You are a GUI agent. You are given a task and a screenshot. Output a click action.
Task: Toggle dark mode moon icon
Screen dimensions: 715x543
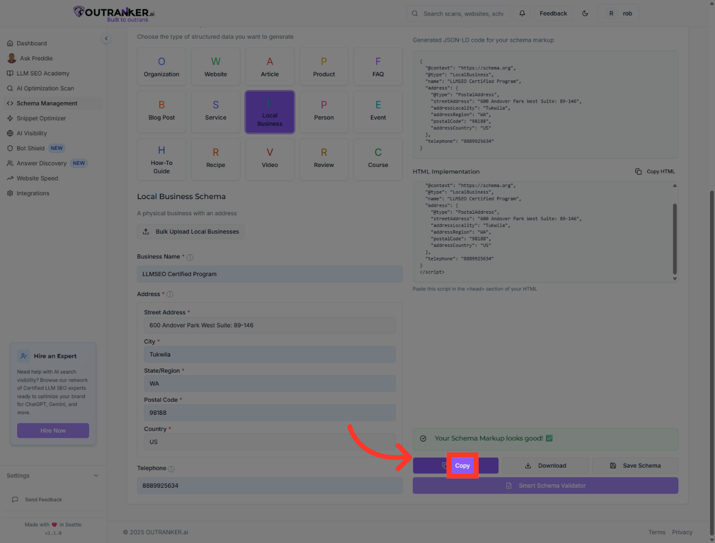point(585,14)
